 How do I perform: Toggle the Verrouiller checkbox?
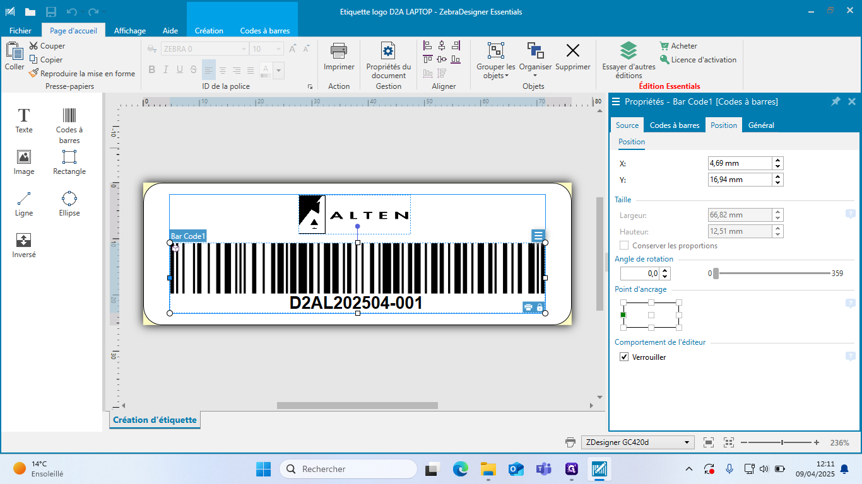pyautogui.click(x=624, y=357)
